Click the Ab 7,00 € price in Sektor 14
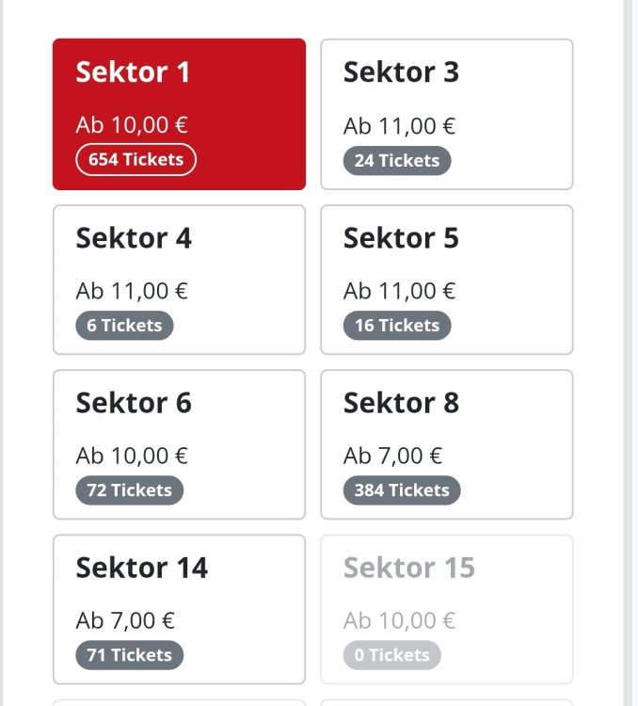This screenshot has width=638, height=706. point(125,621)
